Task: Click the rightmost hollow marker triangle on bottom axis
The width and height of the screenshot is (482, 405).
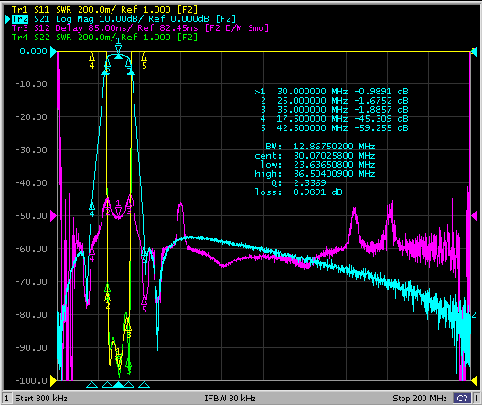Action: pos(144,384)
